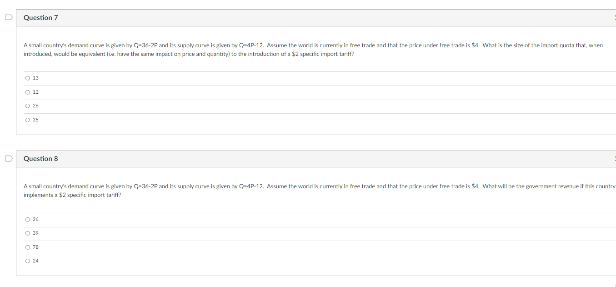Click the '78' answer row in Question 8
The width and height of the screenshot is (616, 287).
pyautogui.click(x=182, y=247)
